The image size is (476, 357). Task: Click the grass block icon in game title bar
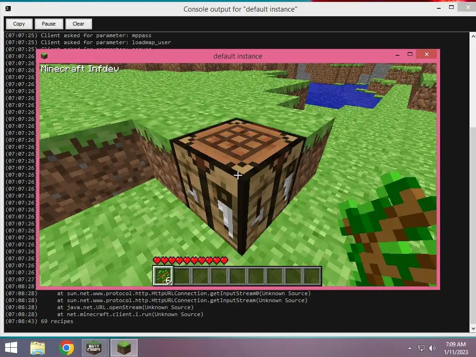click(44, 56)
